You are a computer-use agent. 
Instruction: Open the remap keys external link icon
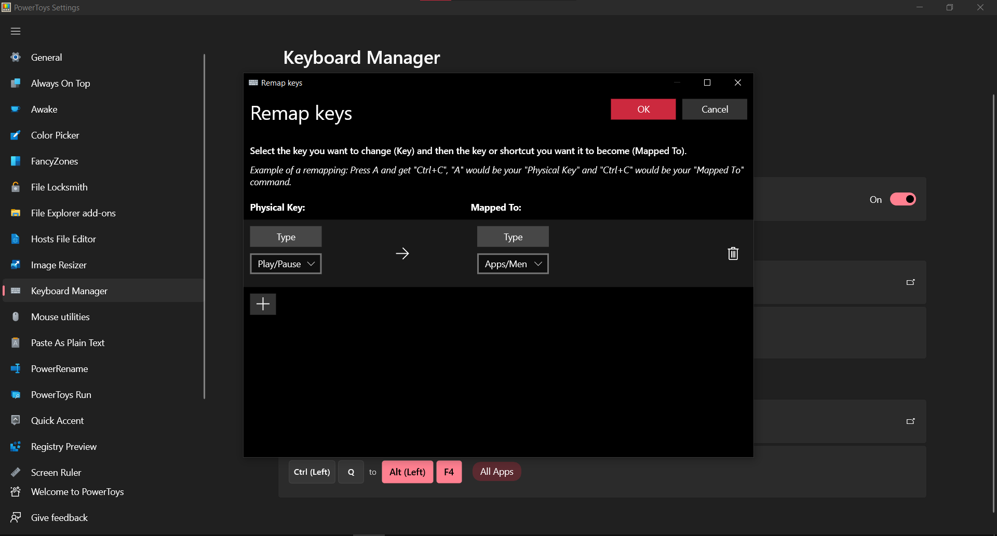tap(910, 282)
